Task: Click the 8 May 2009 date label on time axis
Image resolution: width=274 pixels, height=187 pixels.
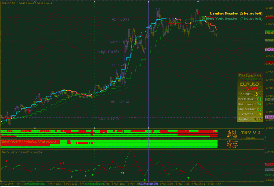Action: coord(7,184)
